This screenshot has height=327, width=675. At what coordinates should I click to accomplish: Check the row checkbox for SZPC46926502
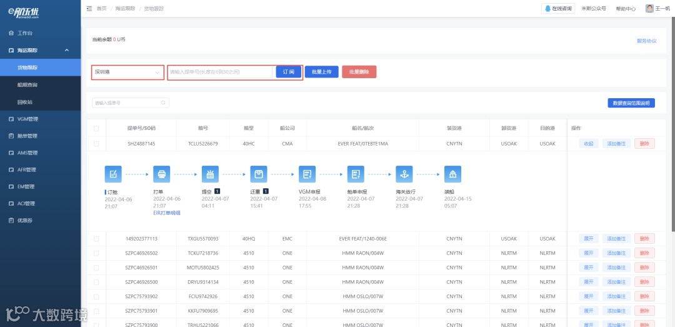[96, 253]
